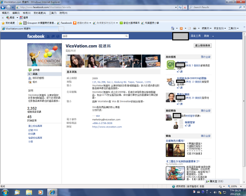The width and height of the screenshot is (246, 196).
Task: Click the RSS feeds icon in command bar
Action: coord(181,28)
